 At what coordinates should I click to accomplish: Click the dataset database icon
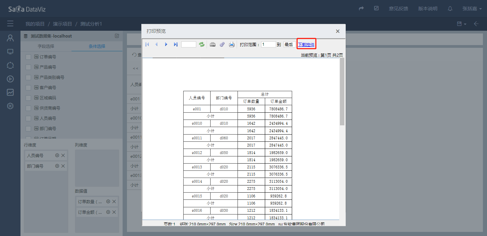click(26, 36)
